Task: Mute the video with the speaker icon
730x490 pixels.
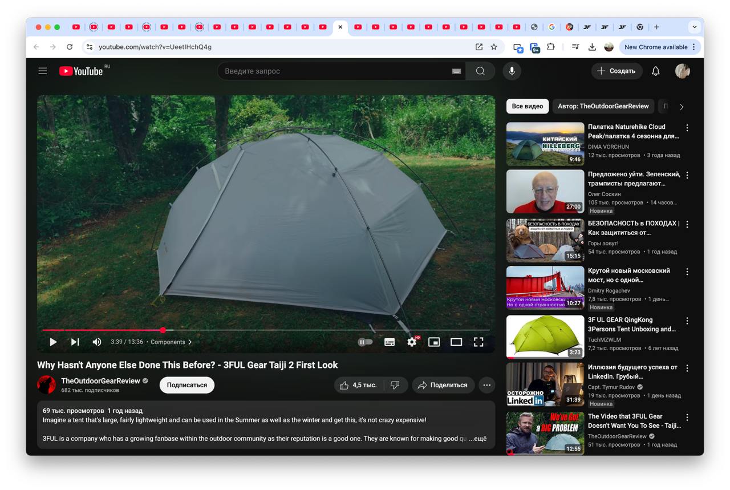Action: click(x=97, y=342)
